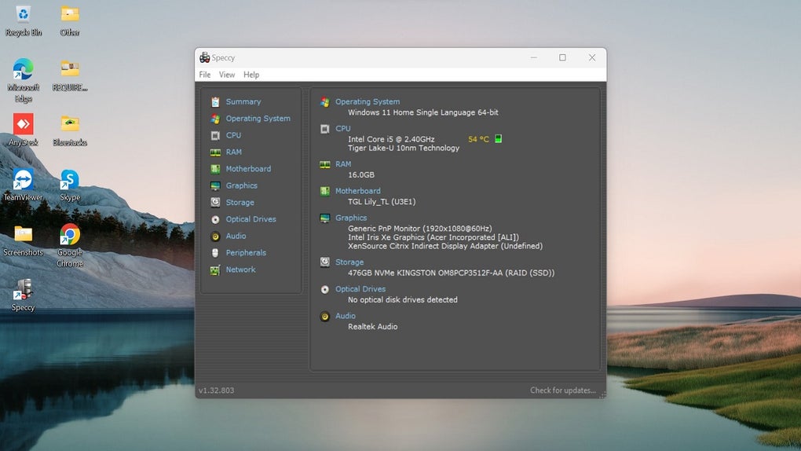Click Check for updates link
801x451 pixels.
[x=563, y=390]
